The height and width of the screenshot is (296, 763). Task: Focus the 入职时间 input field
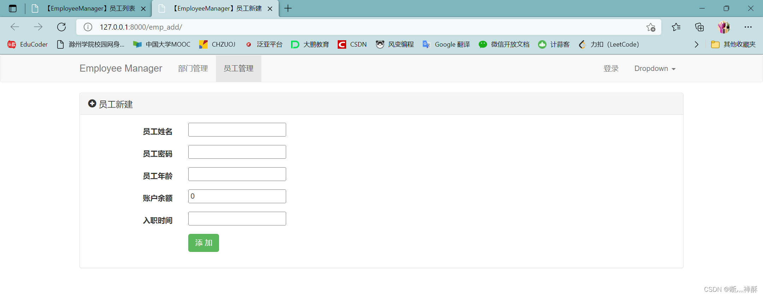[x=237, y=219]
